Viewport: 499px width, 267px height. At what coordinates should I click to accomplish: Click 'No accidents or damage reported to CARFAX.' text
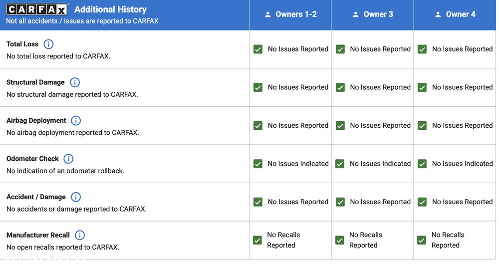pyautogui.click(x=76, y=209)
